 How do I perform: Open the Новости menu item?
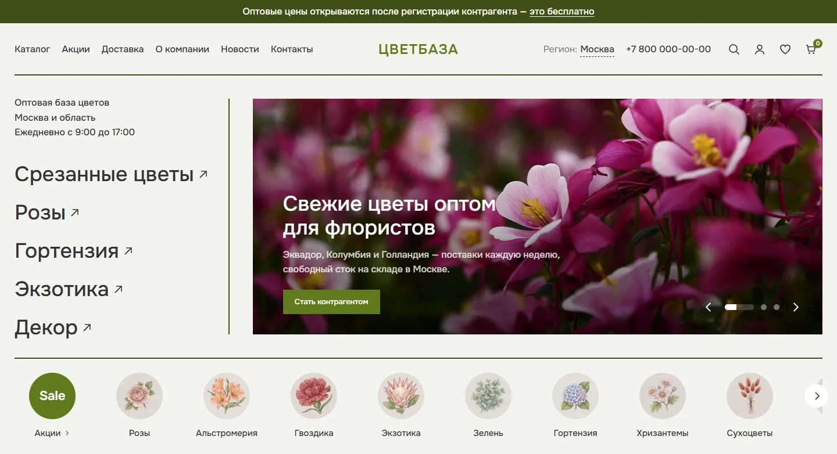[x=240, y=49]
